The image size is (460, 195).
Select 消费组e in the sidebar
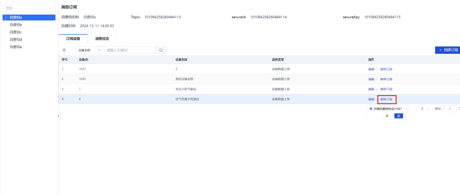(16, 47)
